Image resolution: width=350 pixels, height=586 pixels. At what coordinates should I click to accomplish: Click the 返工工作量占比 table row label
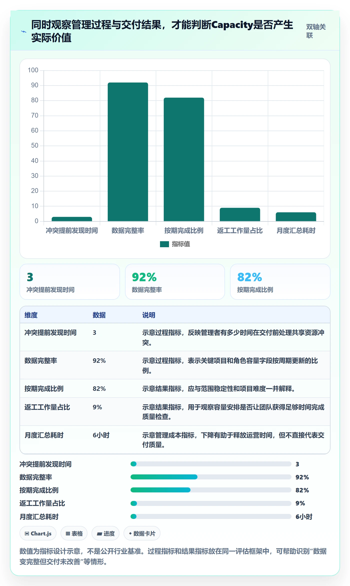tap(47, 407)
